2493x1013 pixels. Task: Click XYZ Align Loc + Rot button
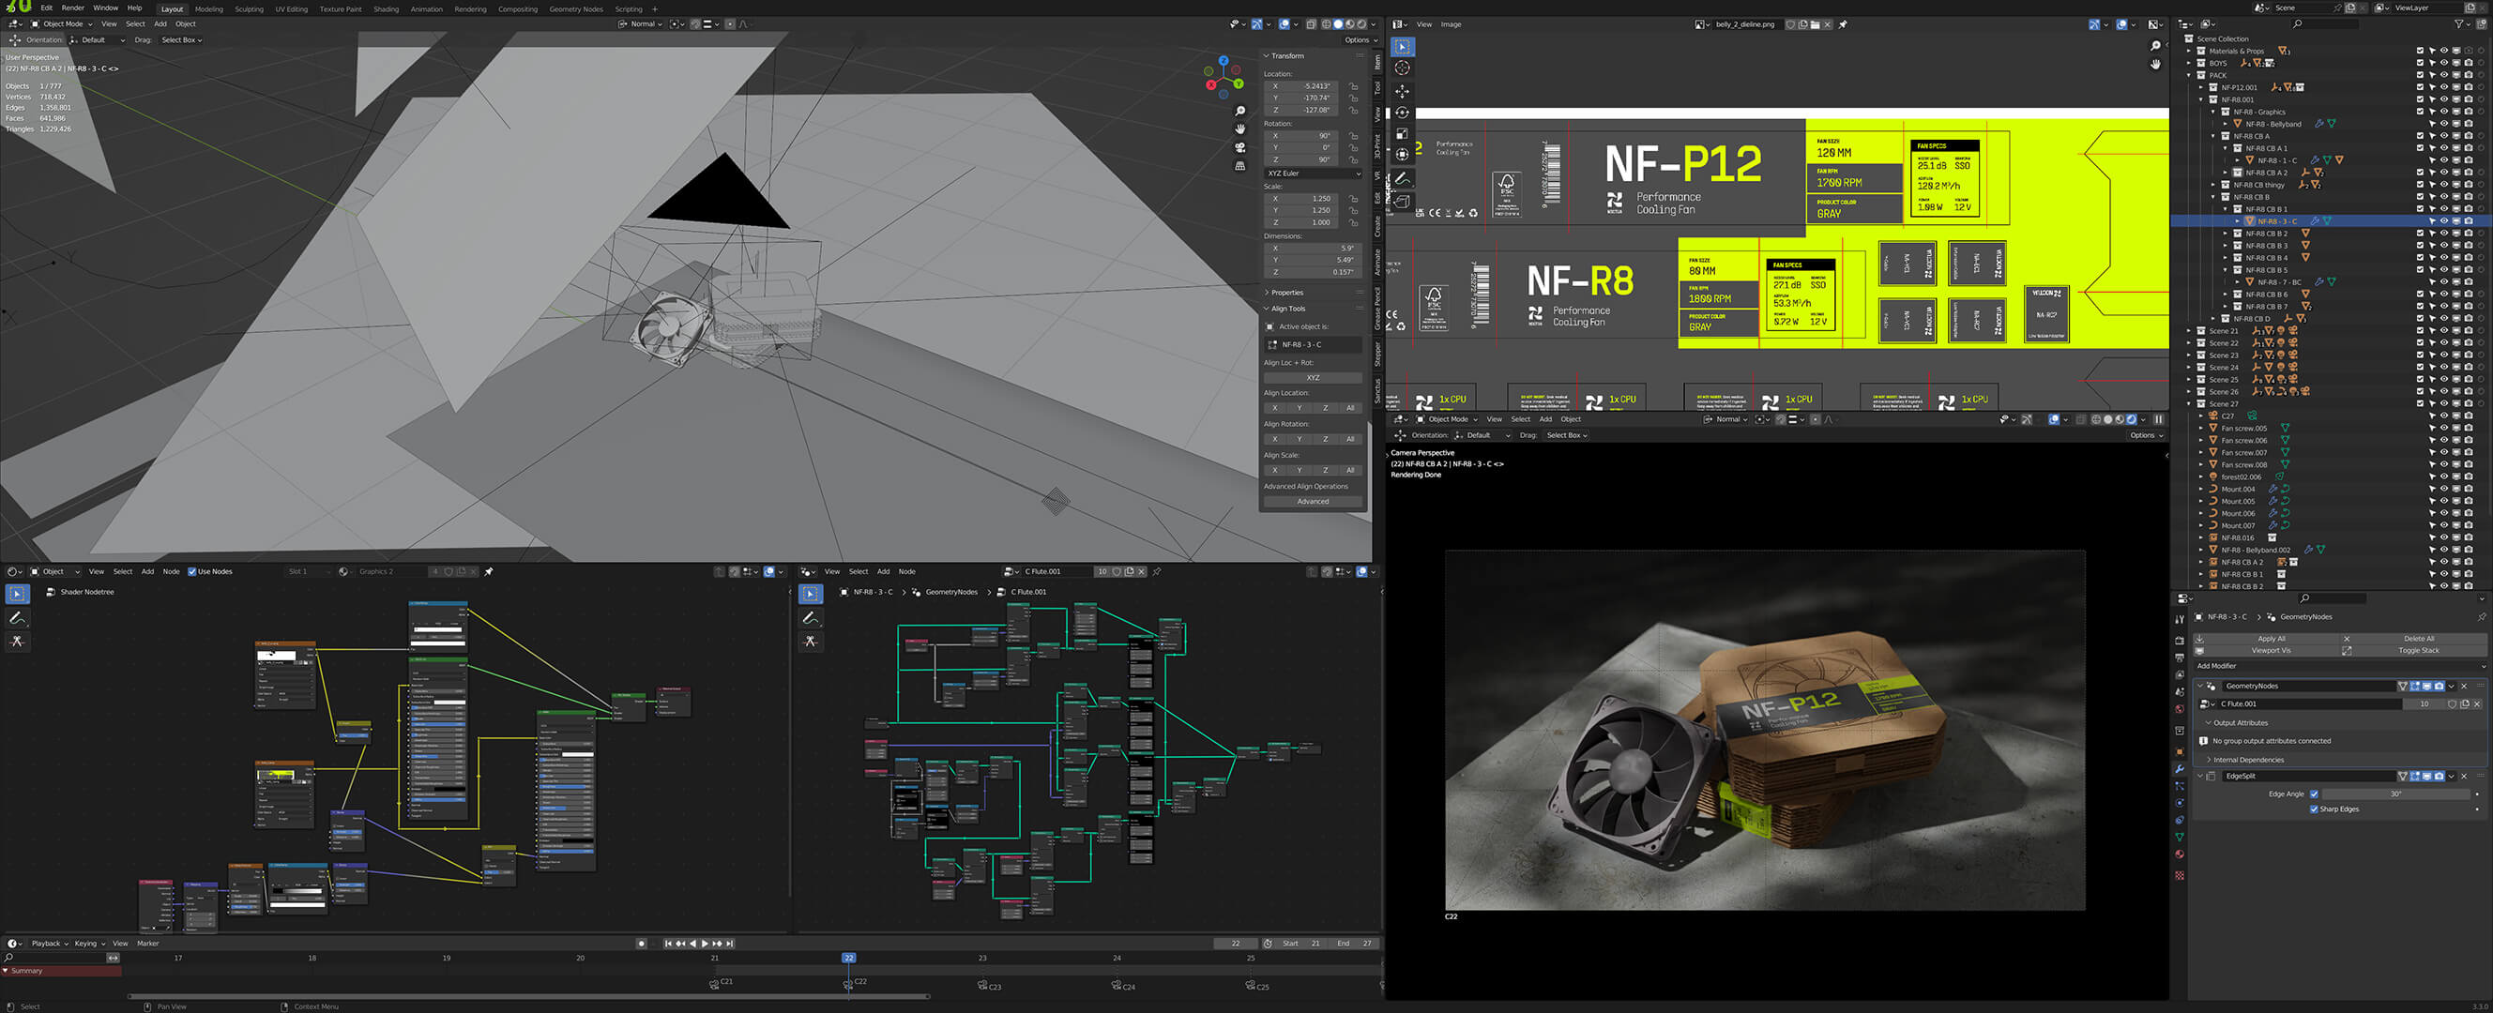(x=1314, y=377)
